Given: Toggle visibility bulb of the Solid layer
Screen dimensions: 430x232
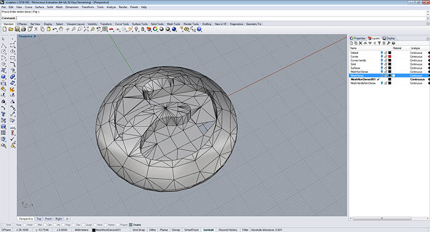Looking at the screenshot, I should point(381,64).
